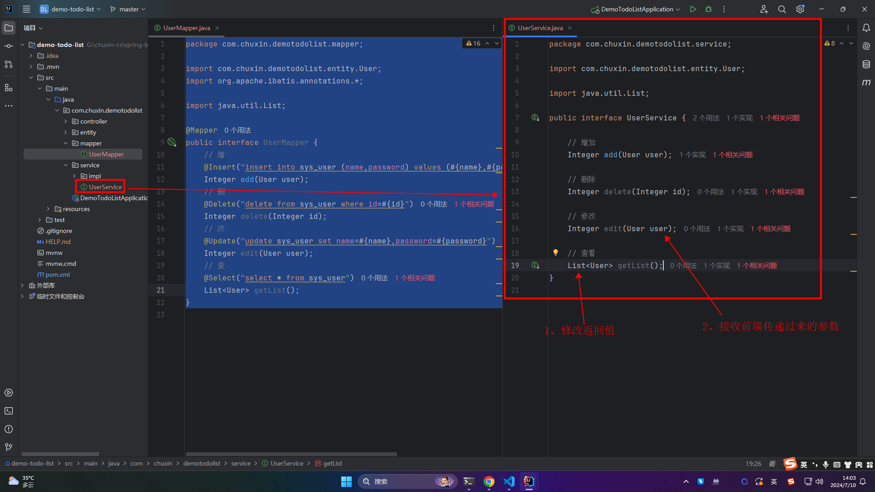Open the Maven tool window
The height and width of the screenshot is (492, 875).
pyautogui.click(x=866, y=83)
